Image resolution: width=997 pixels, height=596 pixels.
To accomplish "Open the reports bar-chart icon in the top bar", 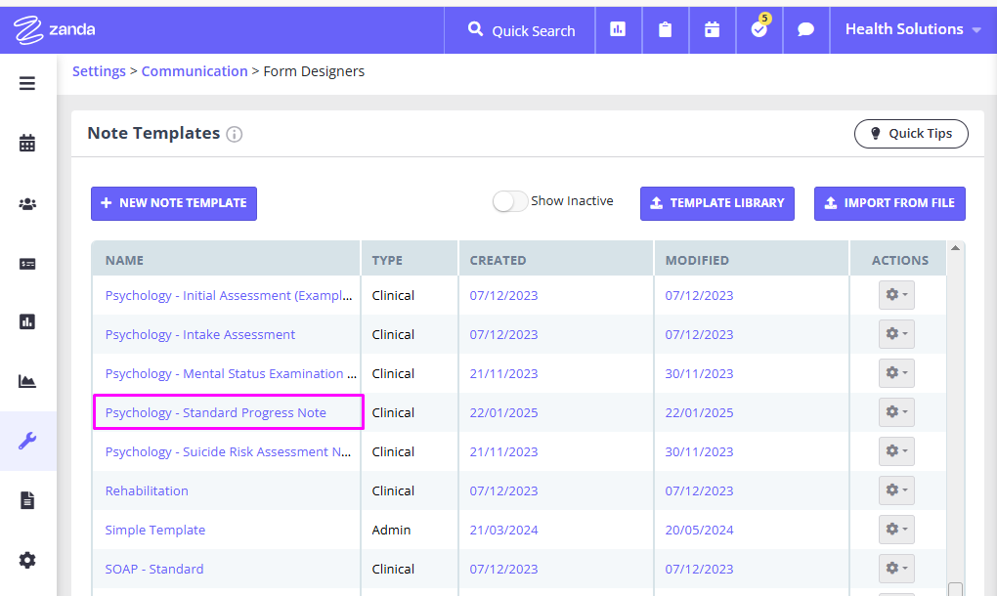I will point(618,29).
